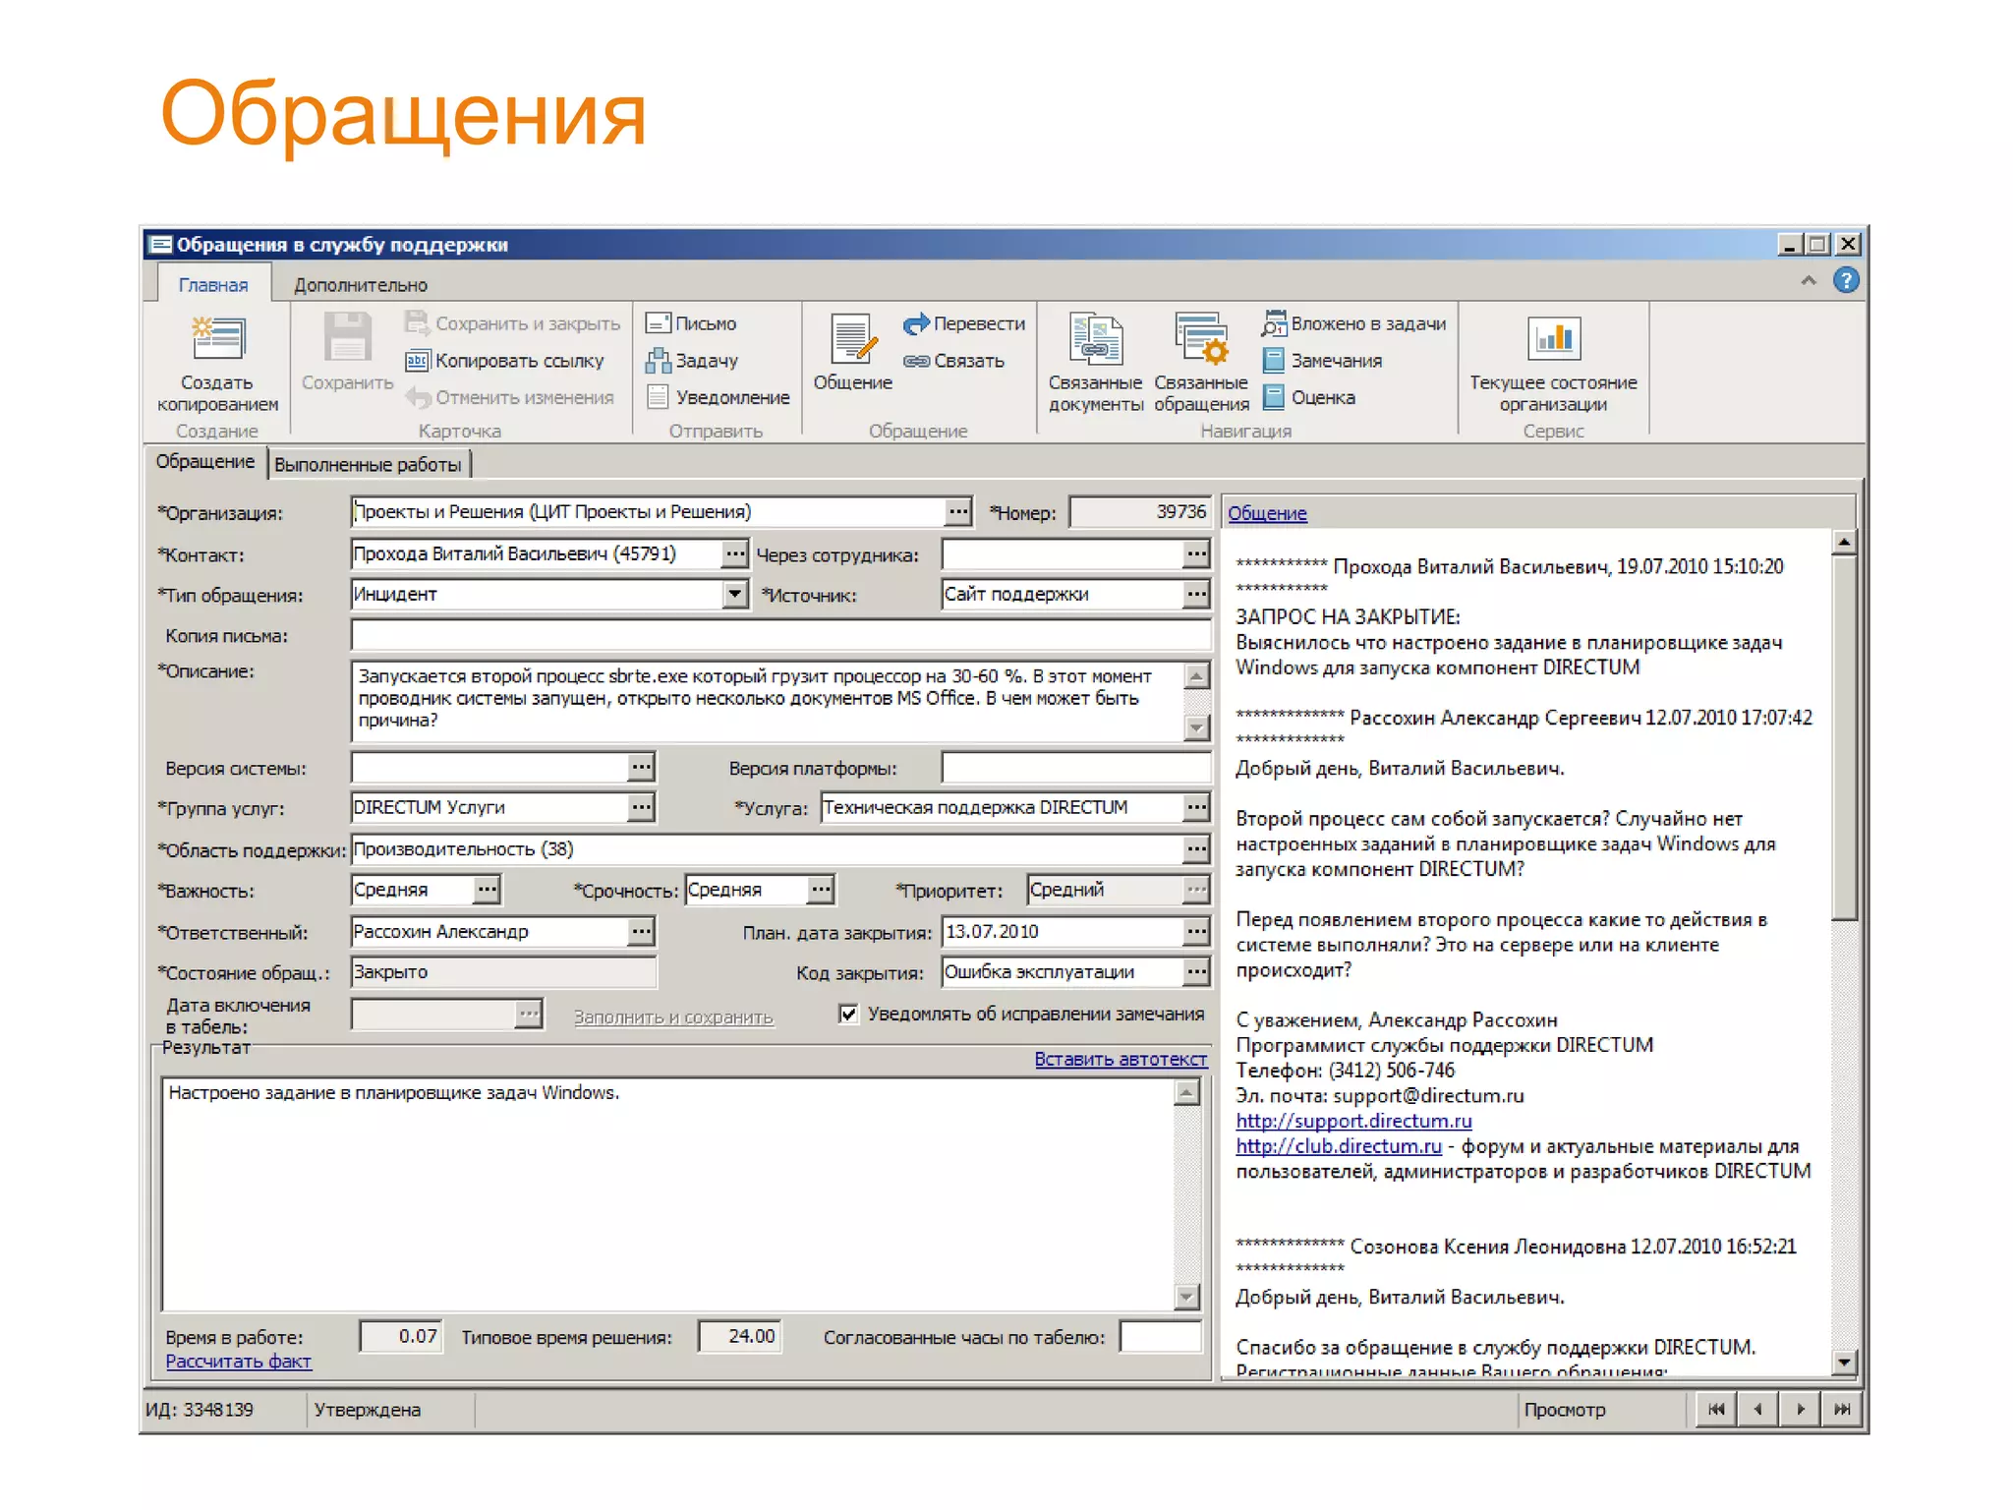
Task: Send a Letter (Письмо) from ribbon
Action: [659, 323]
